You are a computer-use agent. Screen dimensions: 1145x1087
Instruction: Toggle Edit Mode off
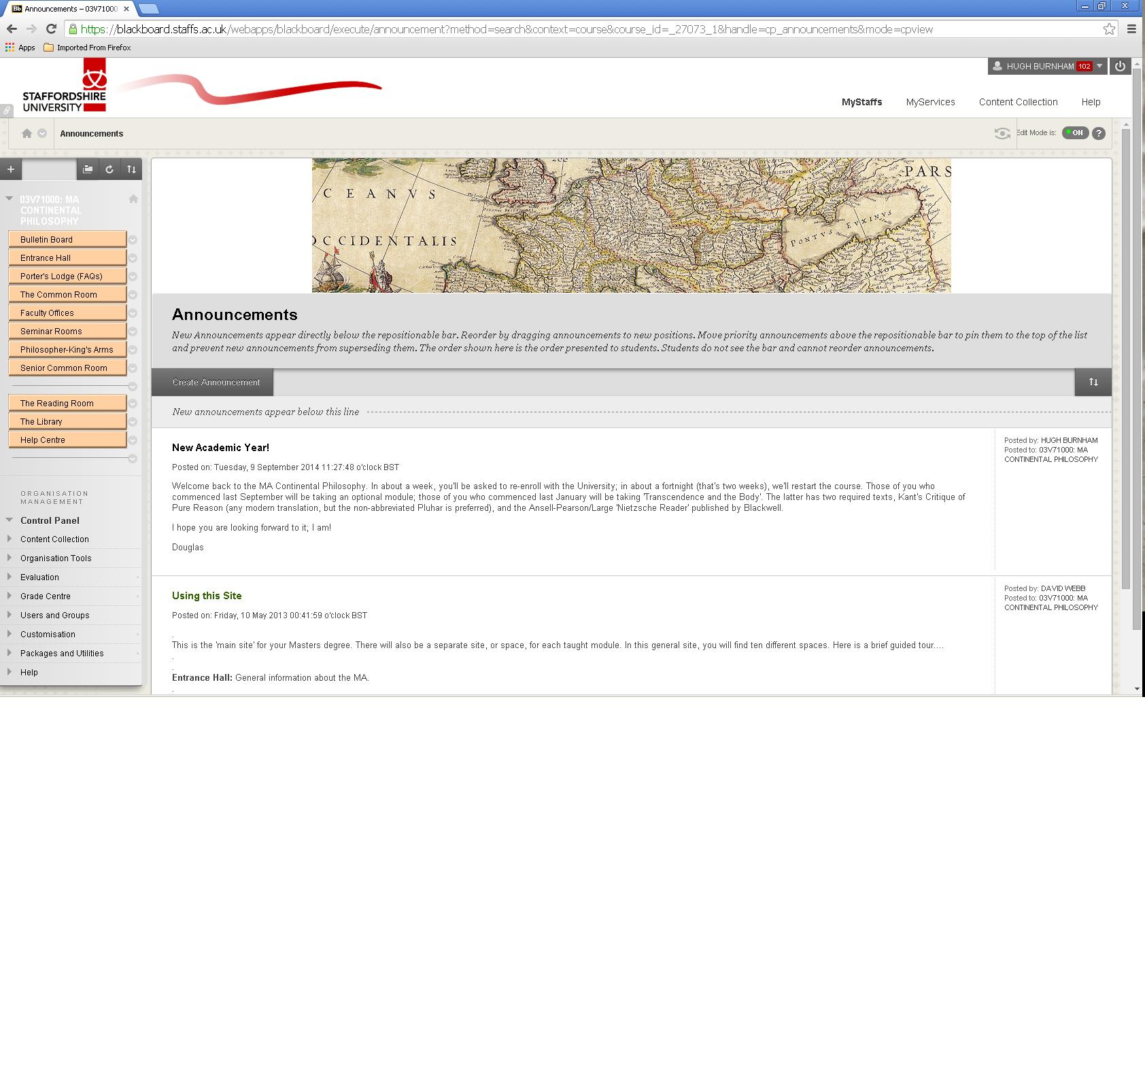1075,133
